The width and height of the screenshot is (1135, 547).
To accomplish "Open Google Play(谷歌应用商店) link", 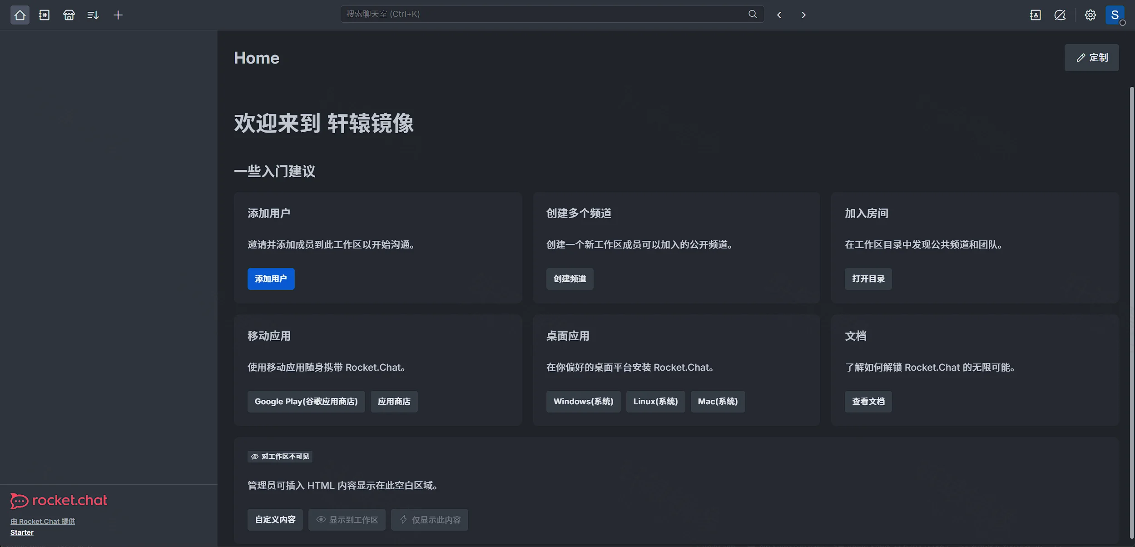I will [306, 402].
